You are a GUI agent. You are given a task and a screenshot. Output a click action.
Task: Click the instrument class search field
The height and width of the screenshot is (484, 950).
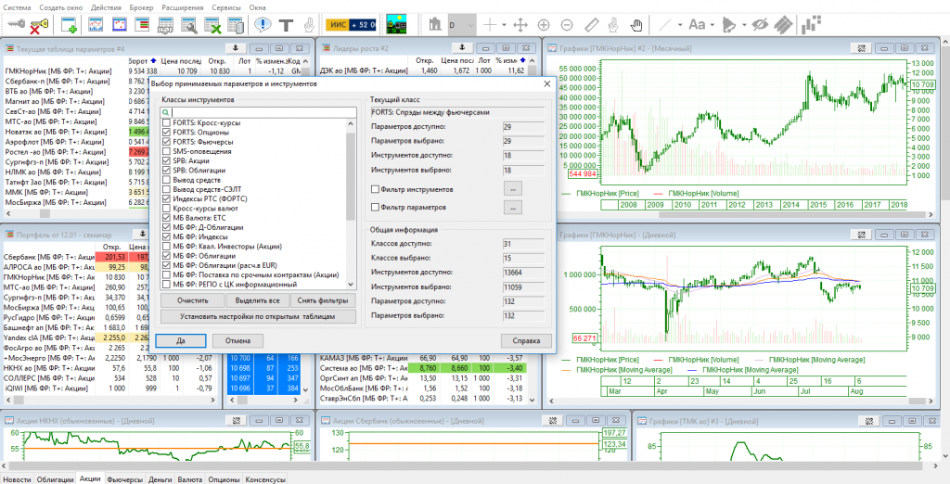(x=259, y=112)
